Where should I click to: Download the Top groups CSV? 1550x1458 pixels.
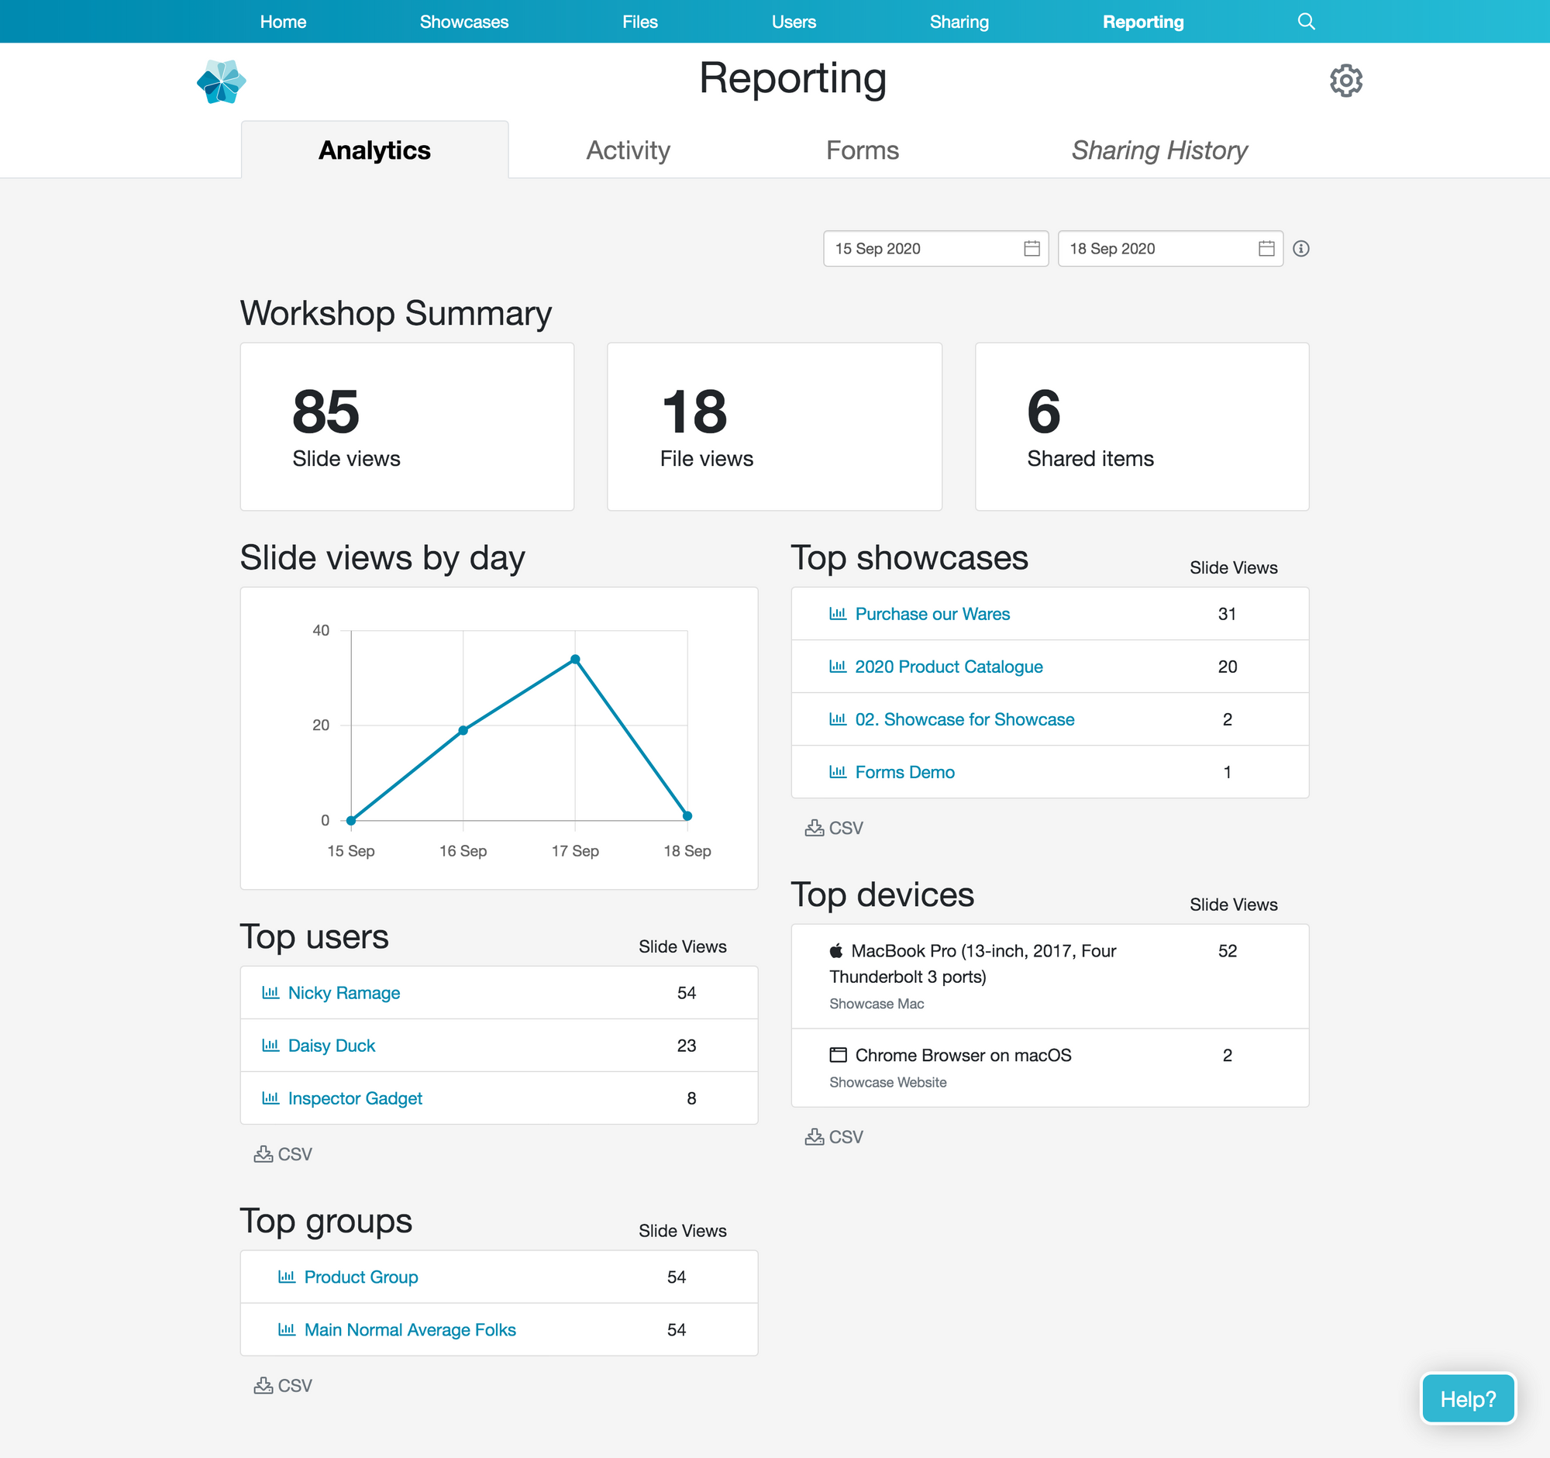point(282,1385)
